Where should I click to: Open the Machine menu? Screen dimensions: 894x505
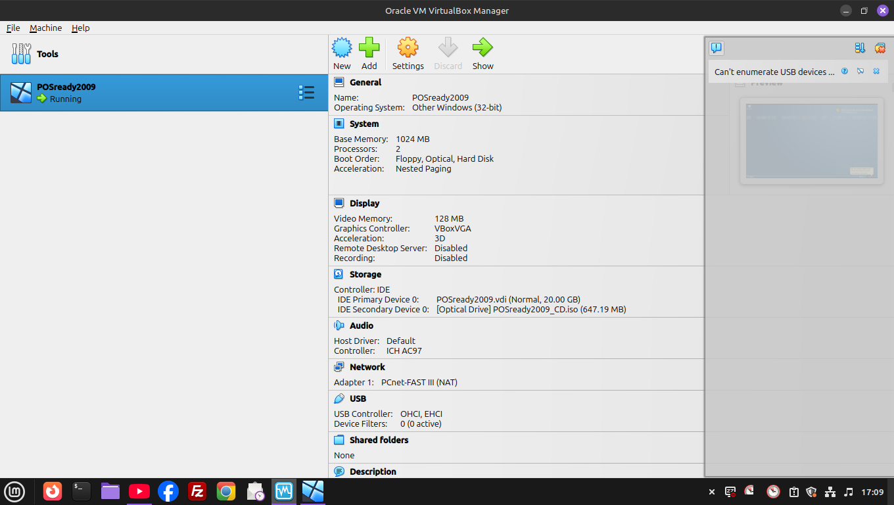tap(46, 28)
